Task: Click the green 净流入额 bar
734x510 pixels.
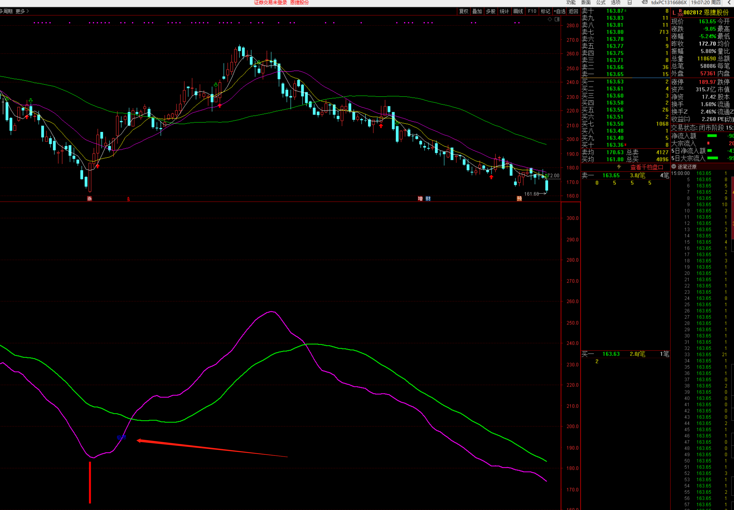Action: click(x=712, y=136)
